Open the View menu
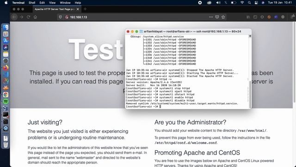The height and width of the screenshot is (167, 296). coord(52,3)
